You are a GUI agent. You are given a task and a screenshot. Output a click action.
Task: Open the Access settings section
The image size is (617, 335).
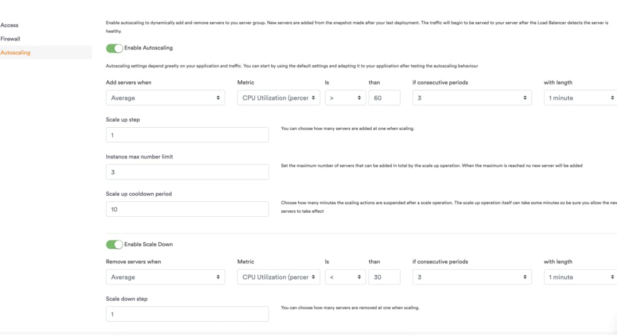pyautogui.click(x=10, y=25)
